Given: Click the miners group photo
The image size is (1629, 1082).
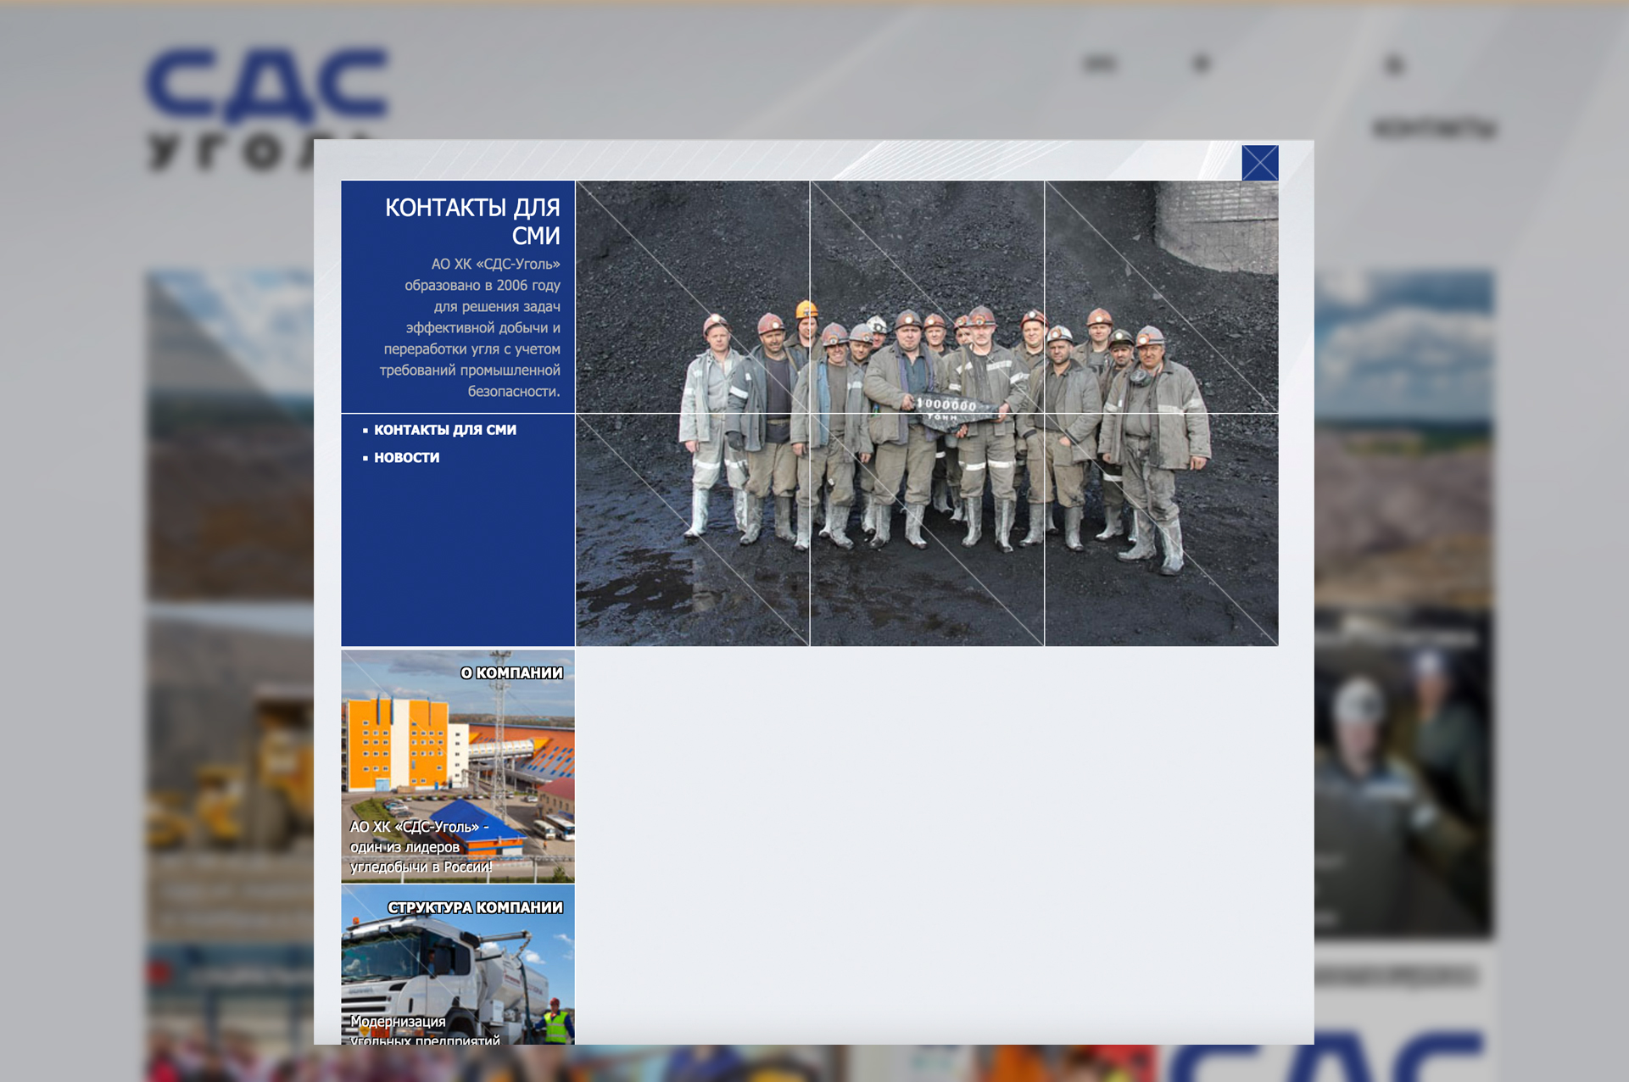Looking at the screenshot, I should tap(927, 414).
